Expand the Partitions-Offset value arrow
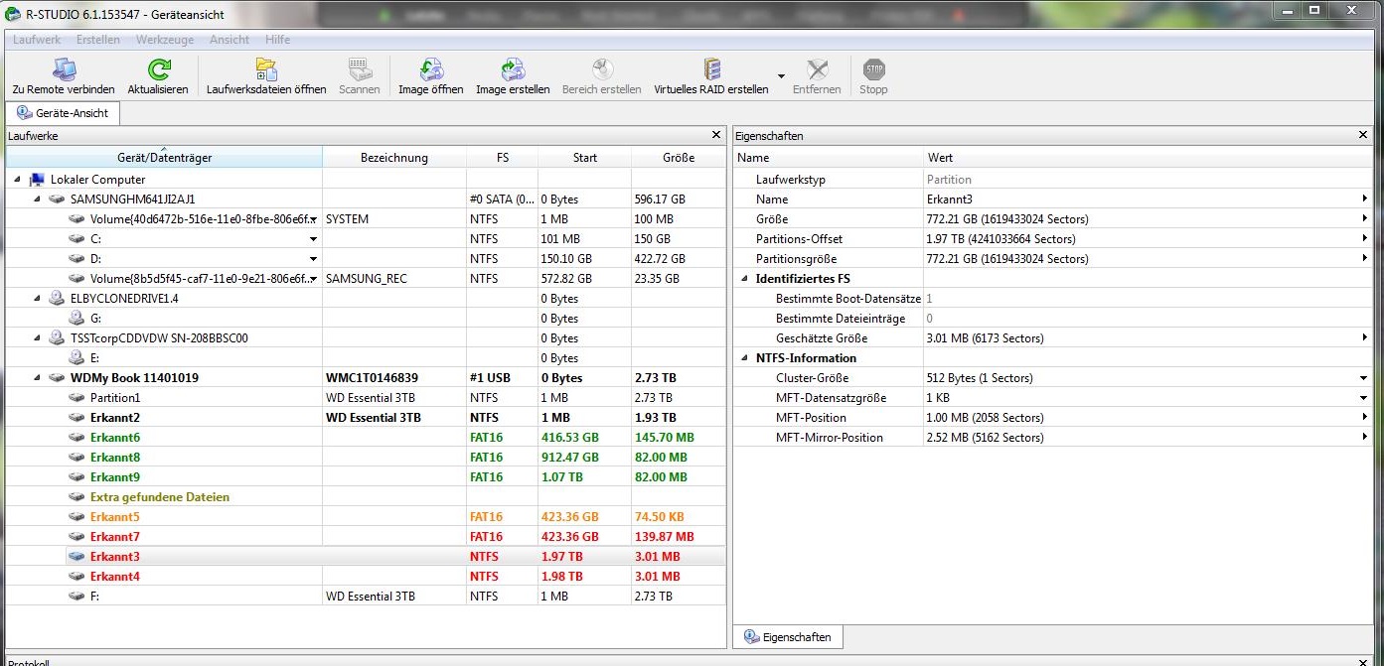The height and width of the screenshot is (666, 1384). [1363, 239]
